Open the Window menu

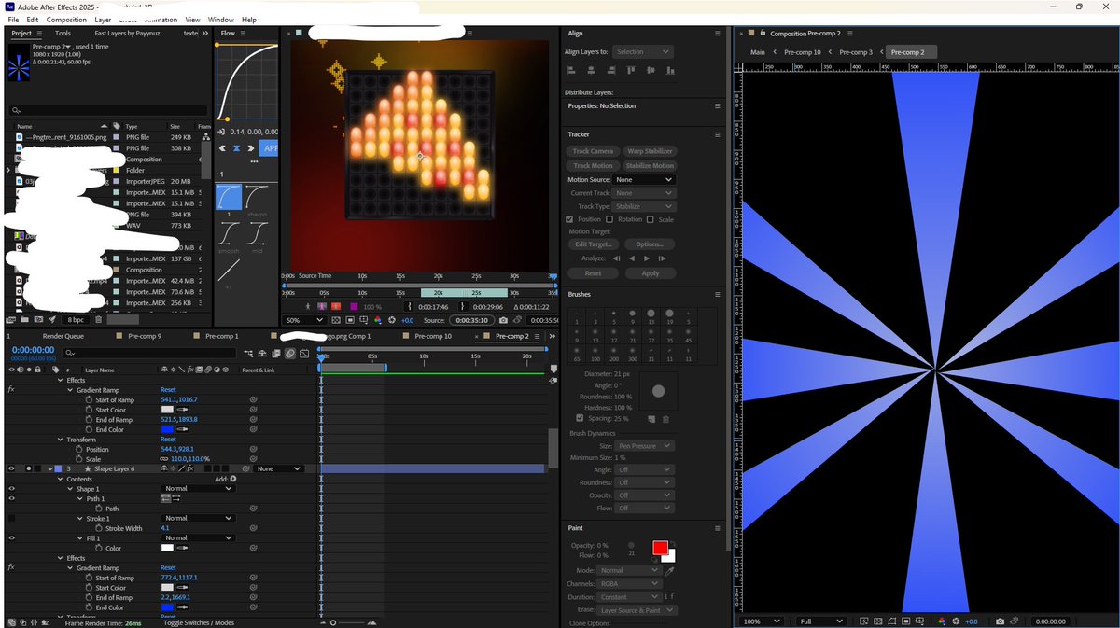click(220, 19)
